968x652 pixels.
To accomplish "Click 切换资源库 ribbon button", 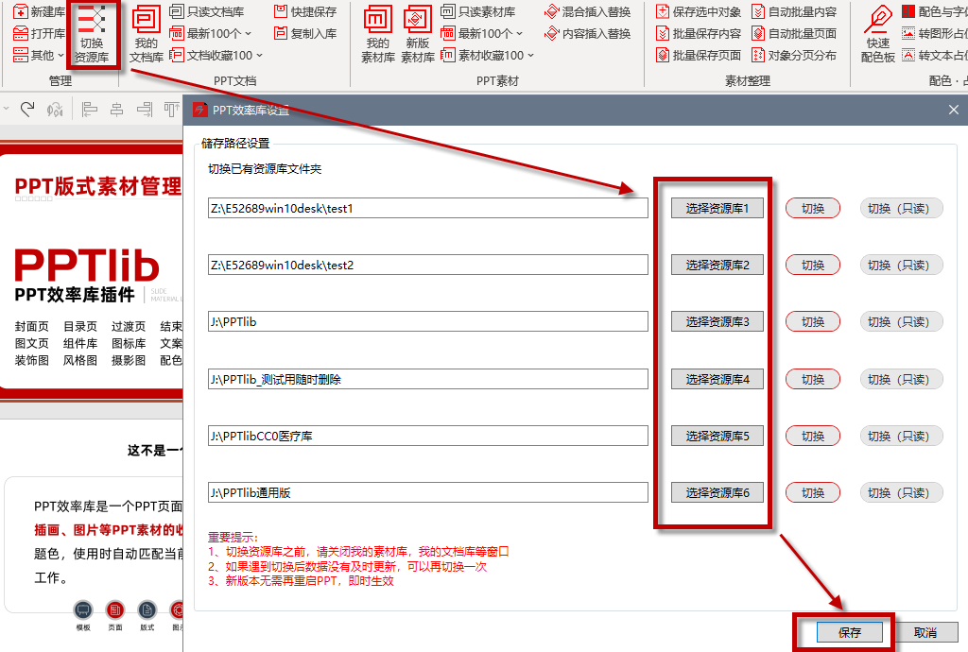I will click(x=92, y=33).
